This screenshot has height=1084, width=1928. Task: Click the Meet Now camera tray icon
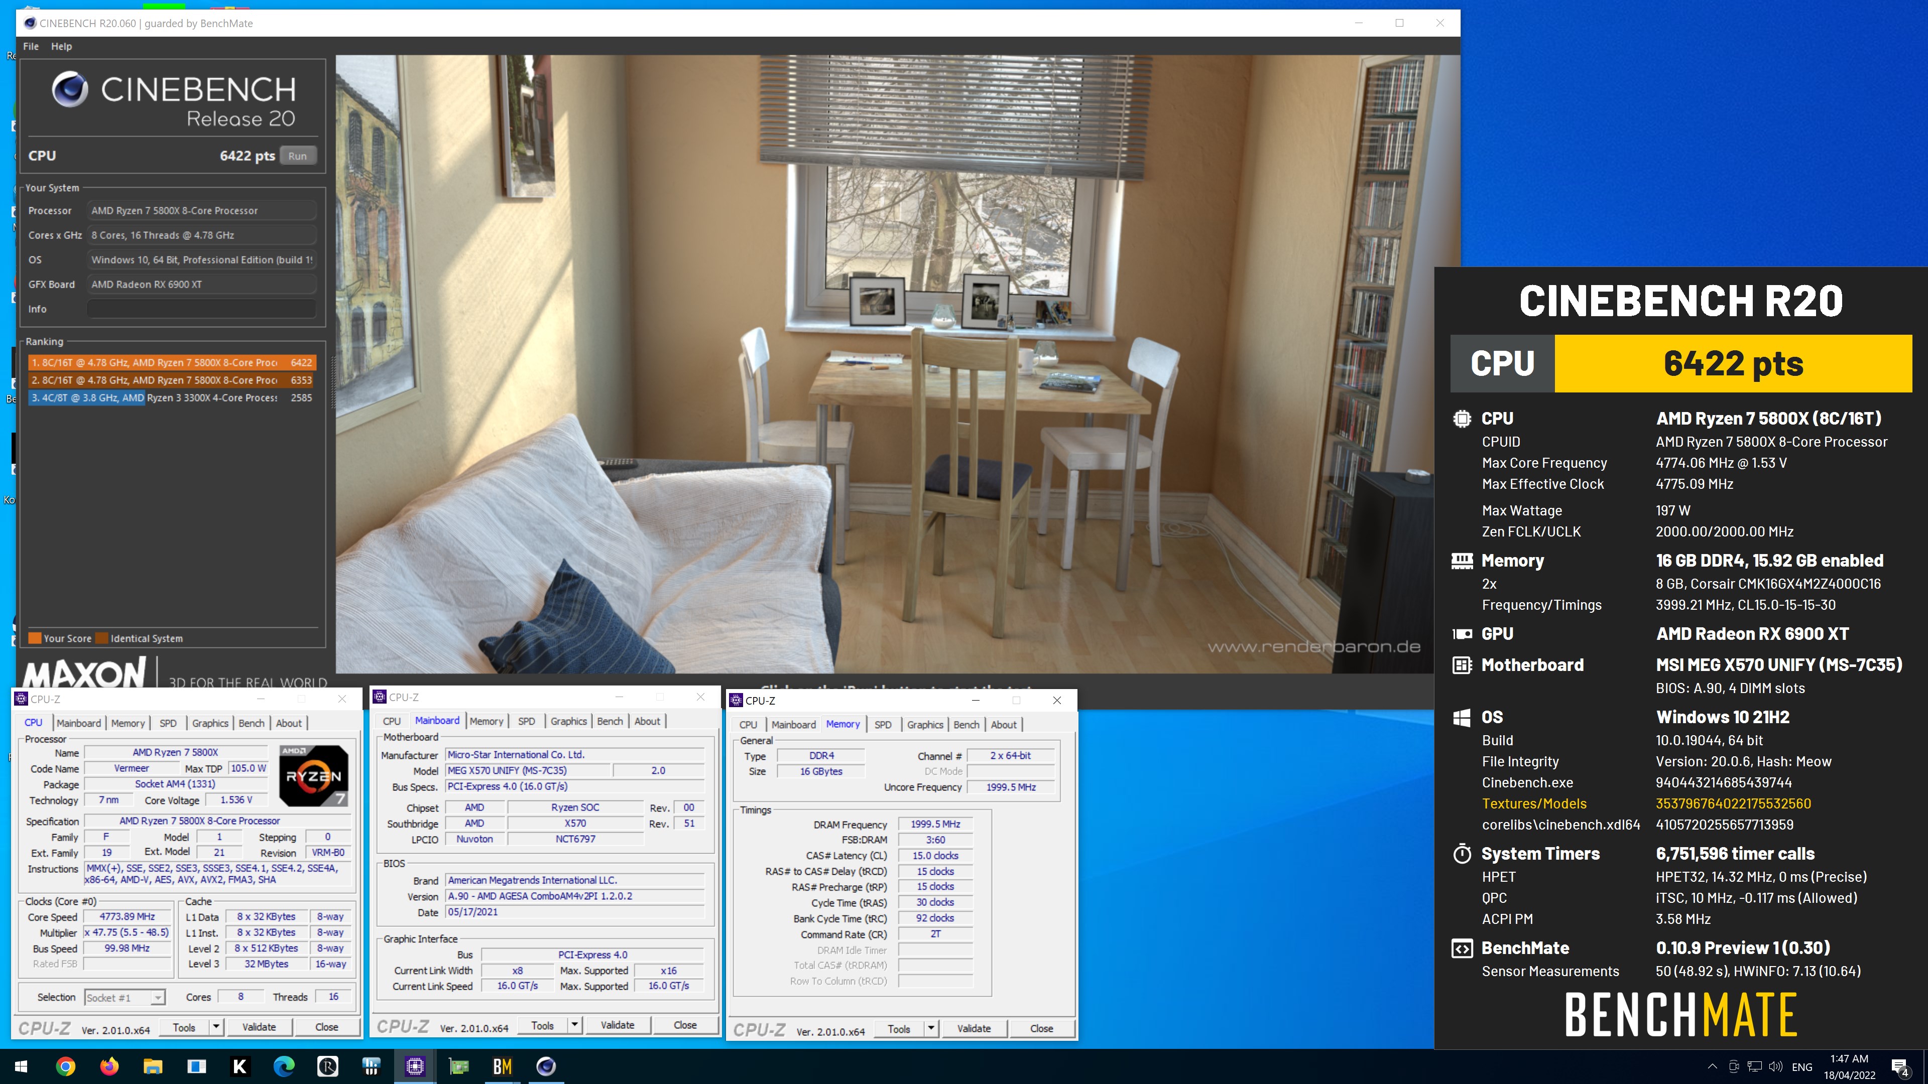coord(1733,1067)
